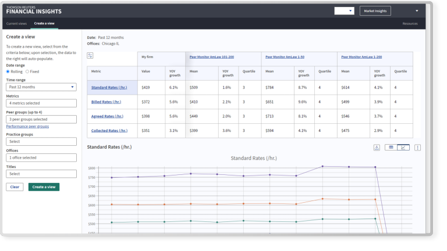
Task: Select the Rolling date range option
Action: (8, 71)
